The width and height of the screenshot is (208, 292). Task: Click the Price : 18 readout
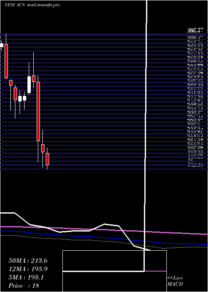(24, 286)
